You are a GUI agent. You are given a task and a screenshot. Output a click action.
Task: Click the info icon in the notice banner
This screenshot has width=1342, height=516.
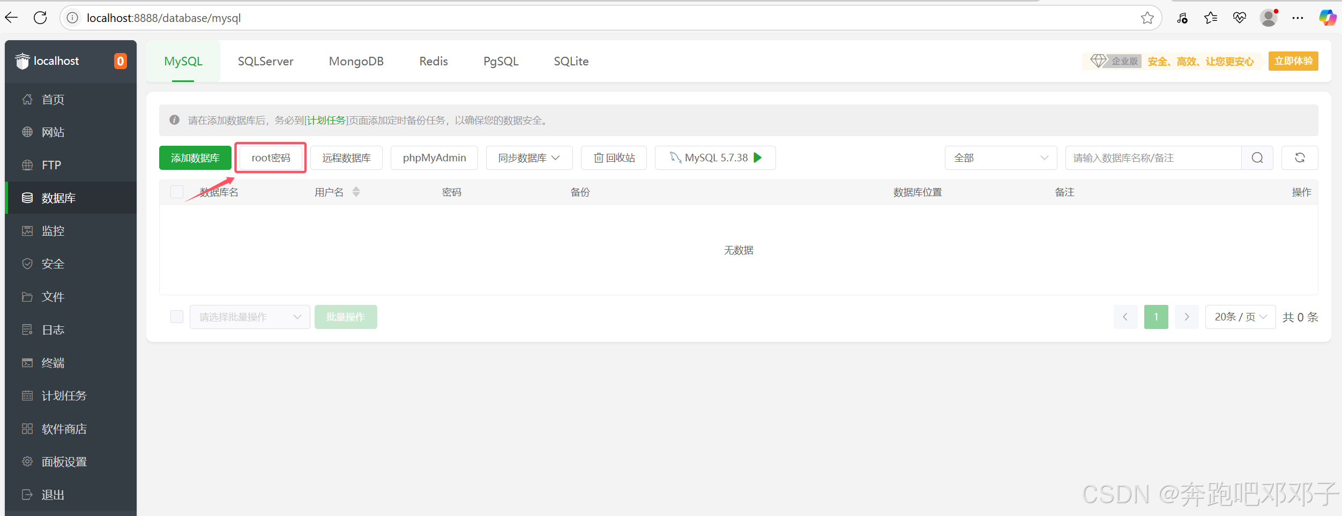click(x=174, y=120)
